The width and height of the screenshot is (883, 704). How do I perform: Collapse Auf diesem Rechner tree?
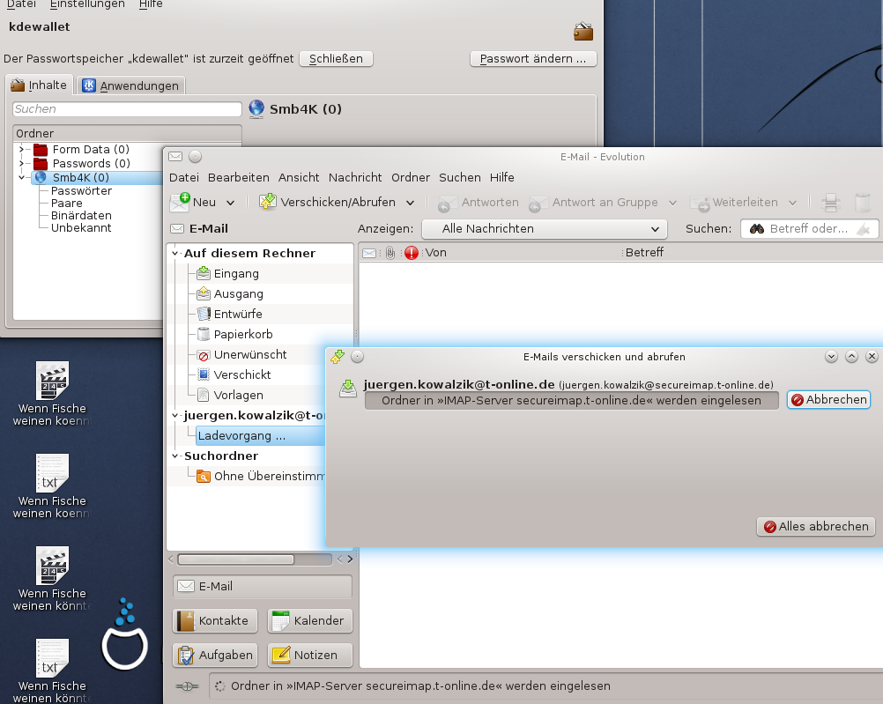[x=175, y=254]
